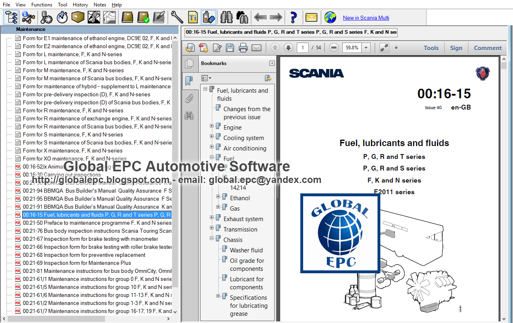
Task: Click the handshake icon in the toolbar
Action: point(94,18)
